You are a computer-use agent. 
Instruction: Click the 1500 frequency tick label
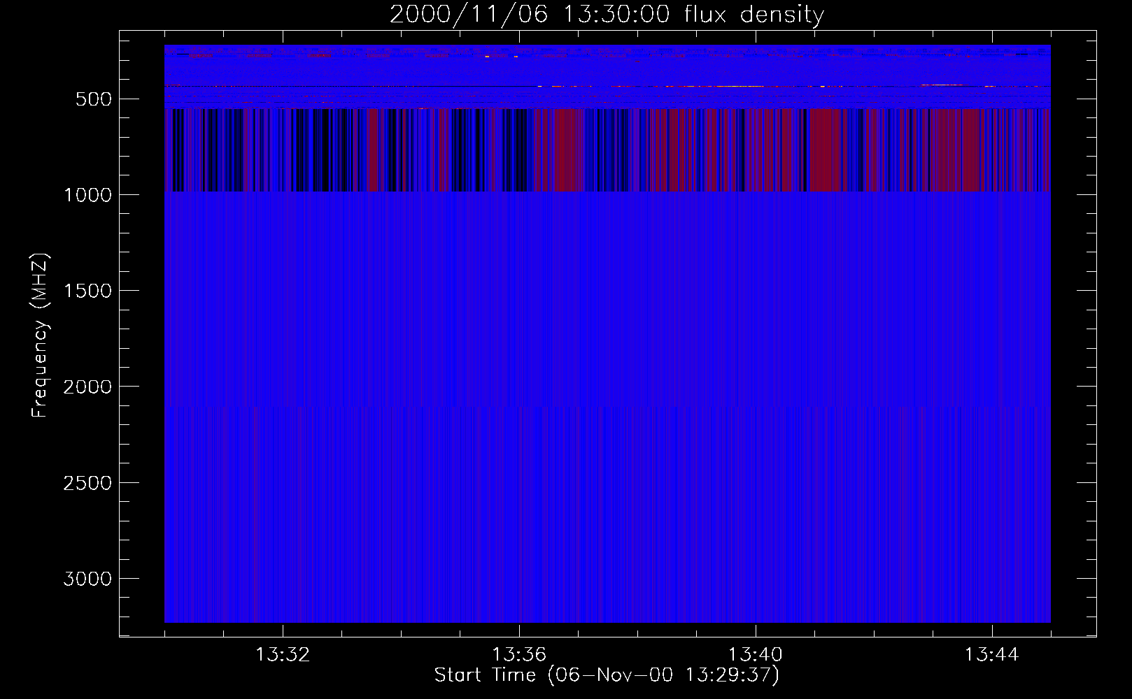point(87,291)
